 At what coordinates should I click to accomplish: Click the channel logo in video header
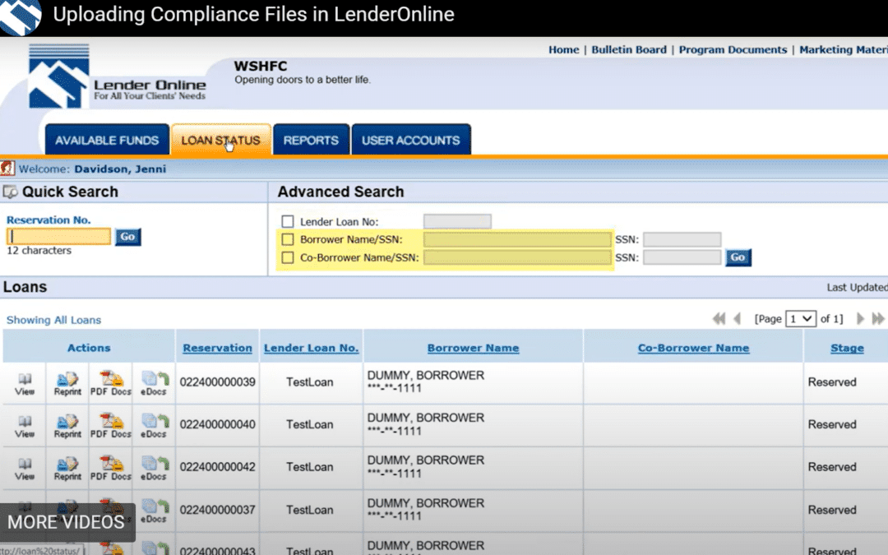(x=21, y=16)
